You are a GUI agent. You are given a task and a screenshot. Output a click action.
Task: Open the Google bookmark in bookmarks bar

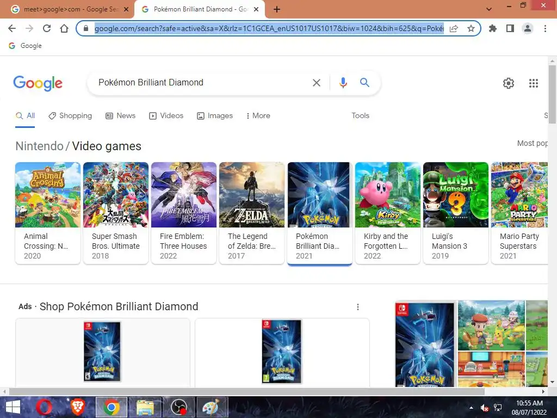point(25,46)
